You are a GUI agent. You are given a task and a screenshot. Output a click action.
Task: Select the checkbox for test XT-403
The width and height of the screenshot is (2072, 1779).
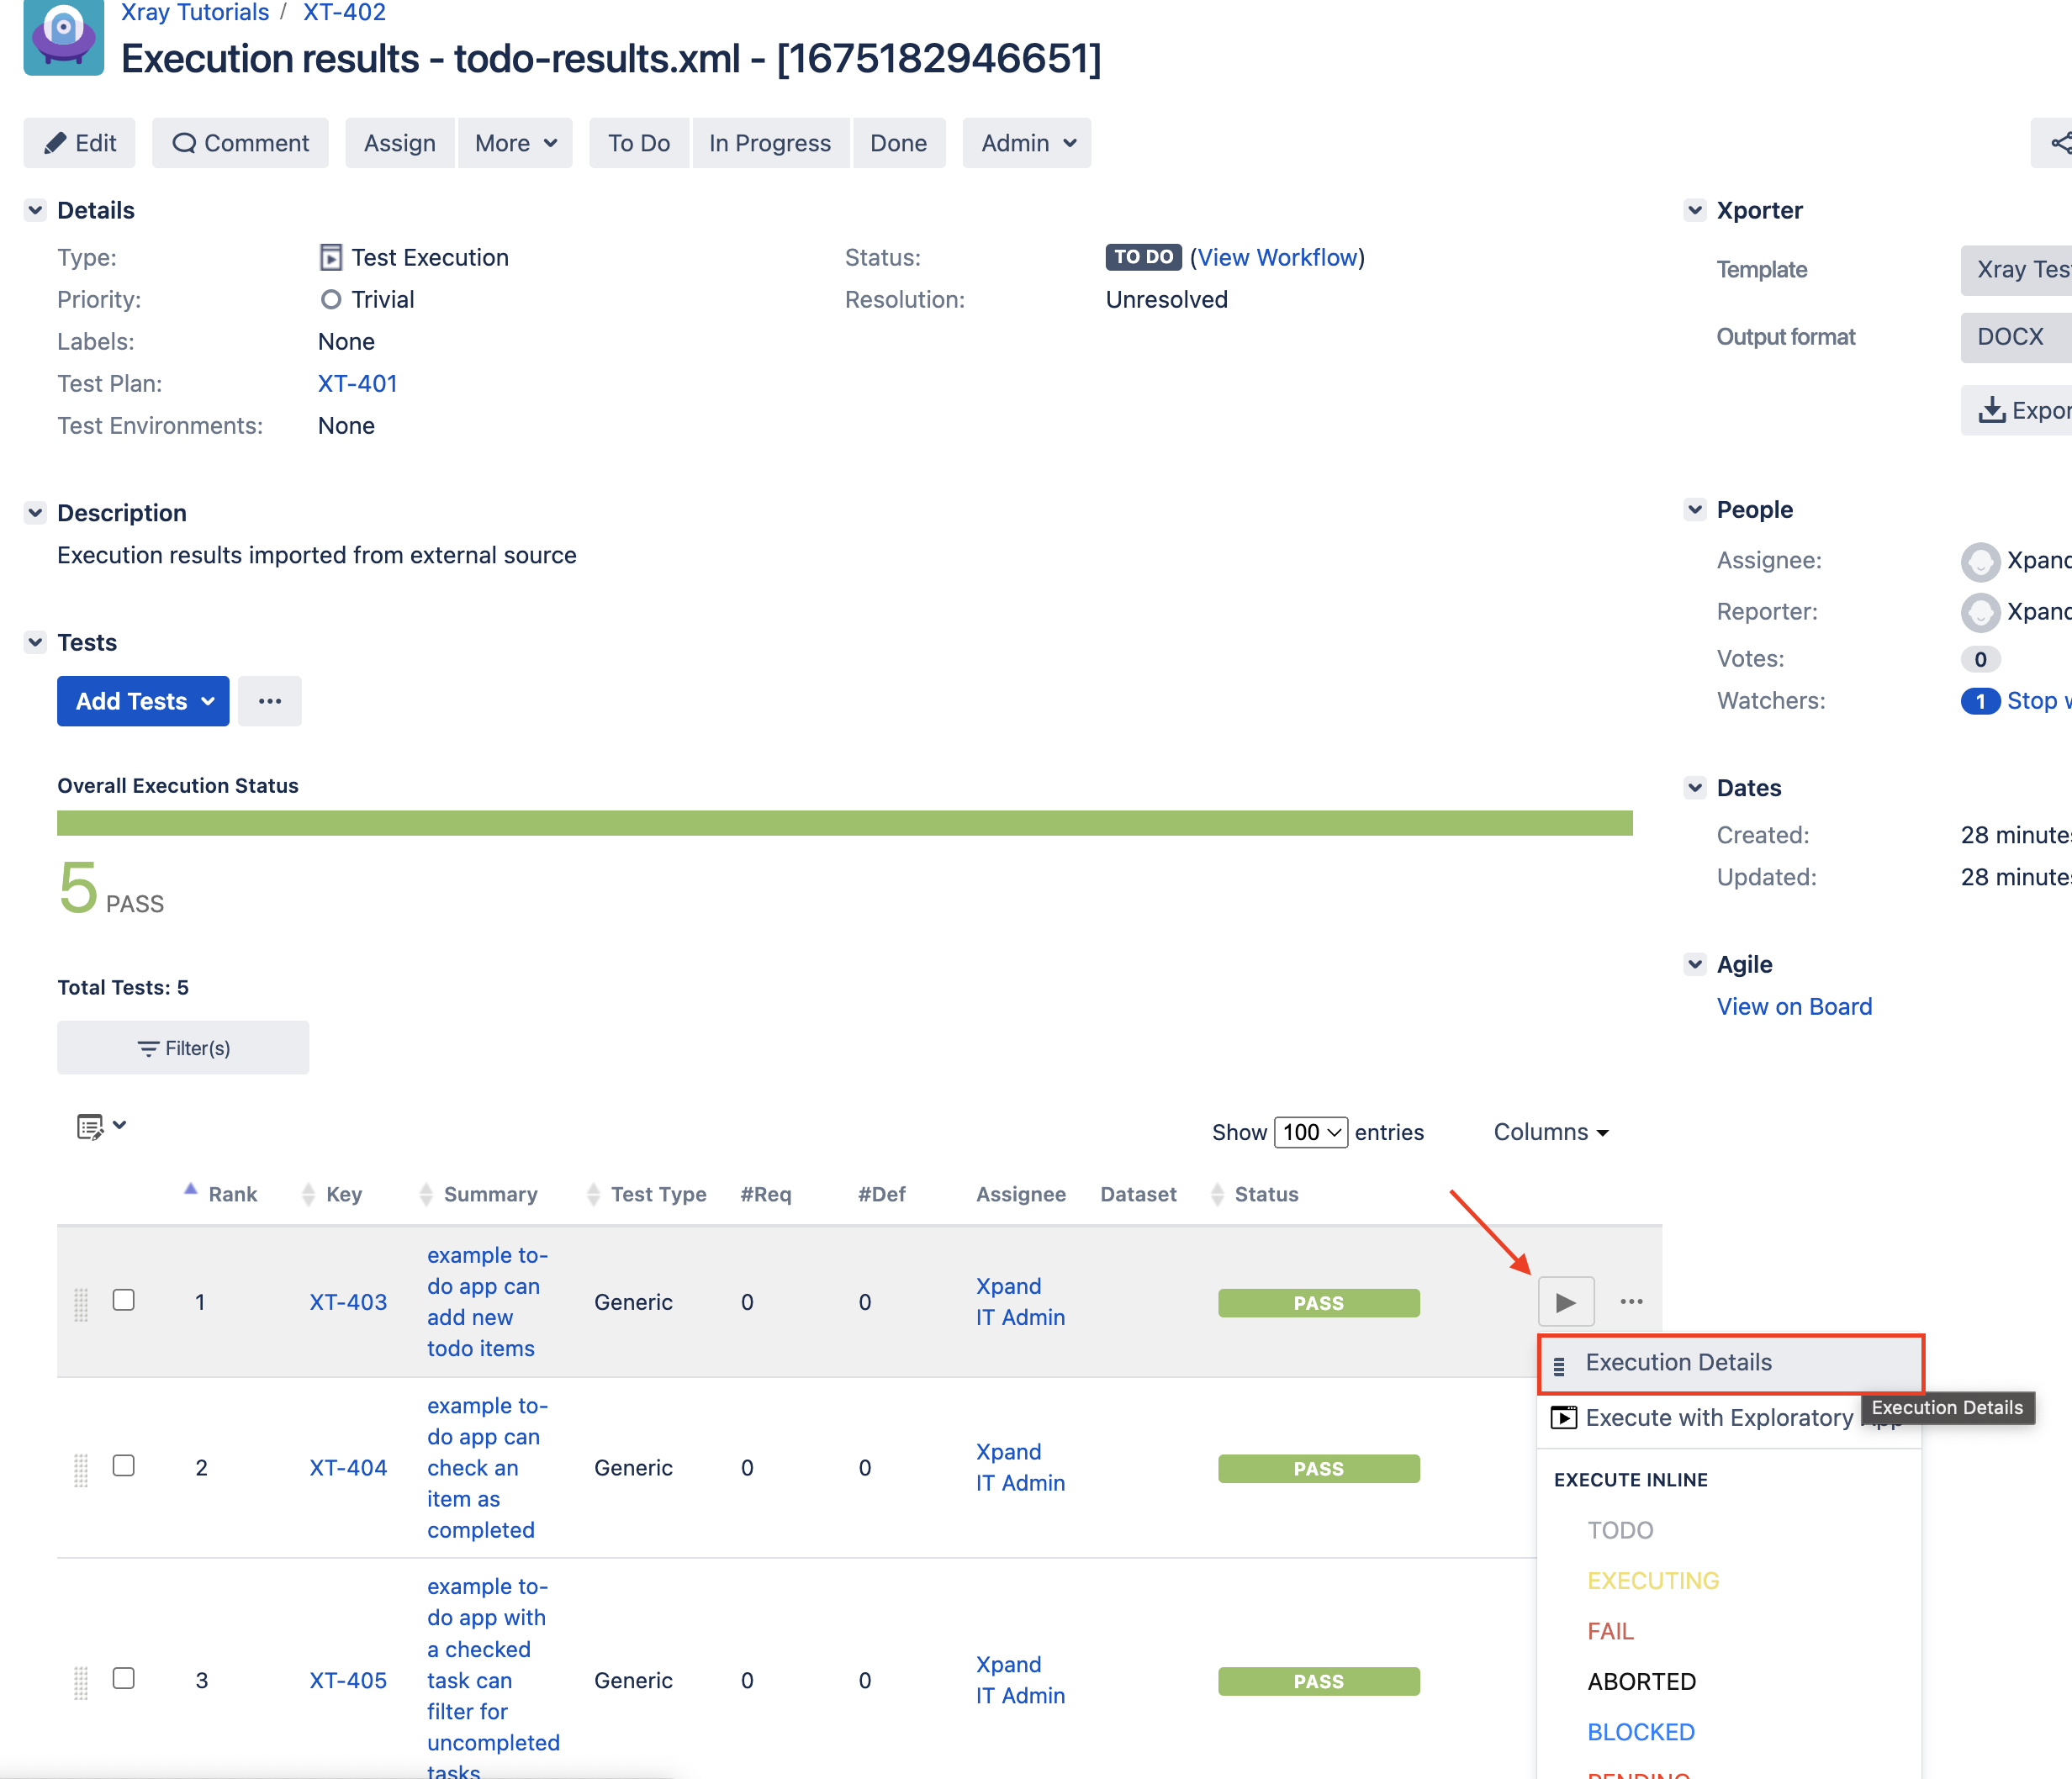(x=124, y=1300)
